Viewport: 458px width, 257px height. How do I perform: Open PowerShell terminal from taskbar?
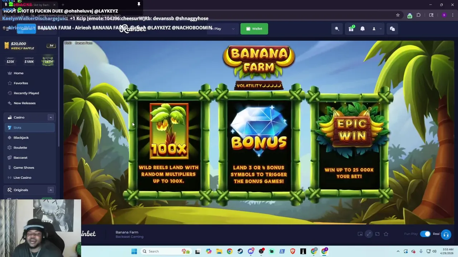(282, 251)
